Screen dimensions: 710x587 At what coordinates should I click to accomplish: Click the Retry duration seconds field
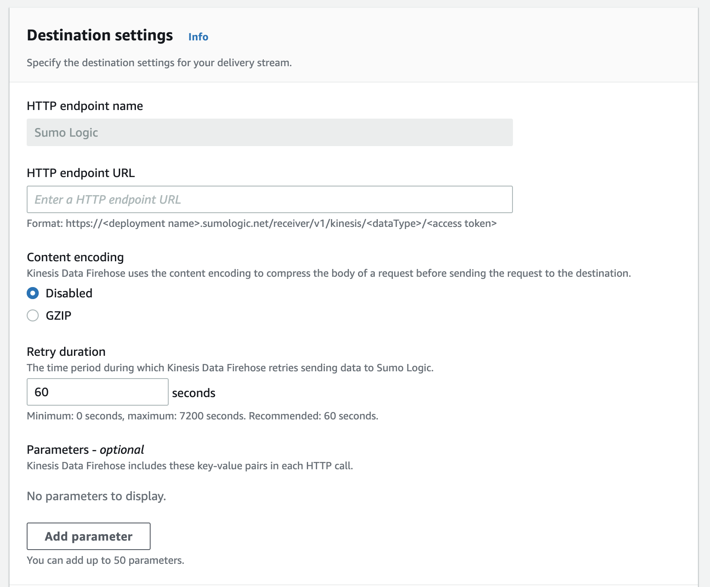click(x=97, y=392)
